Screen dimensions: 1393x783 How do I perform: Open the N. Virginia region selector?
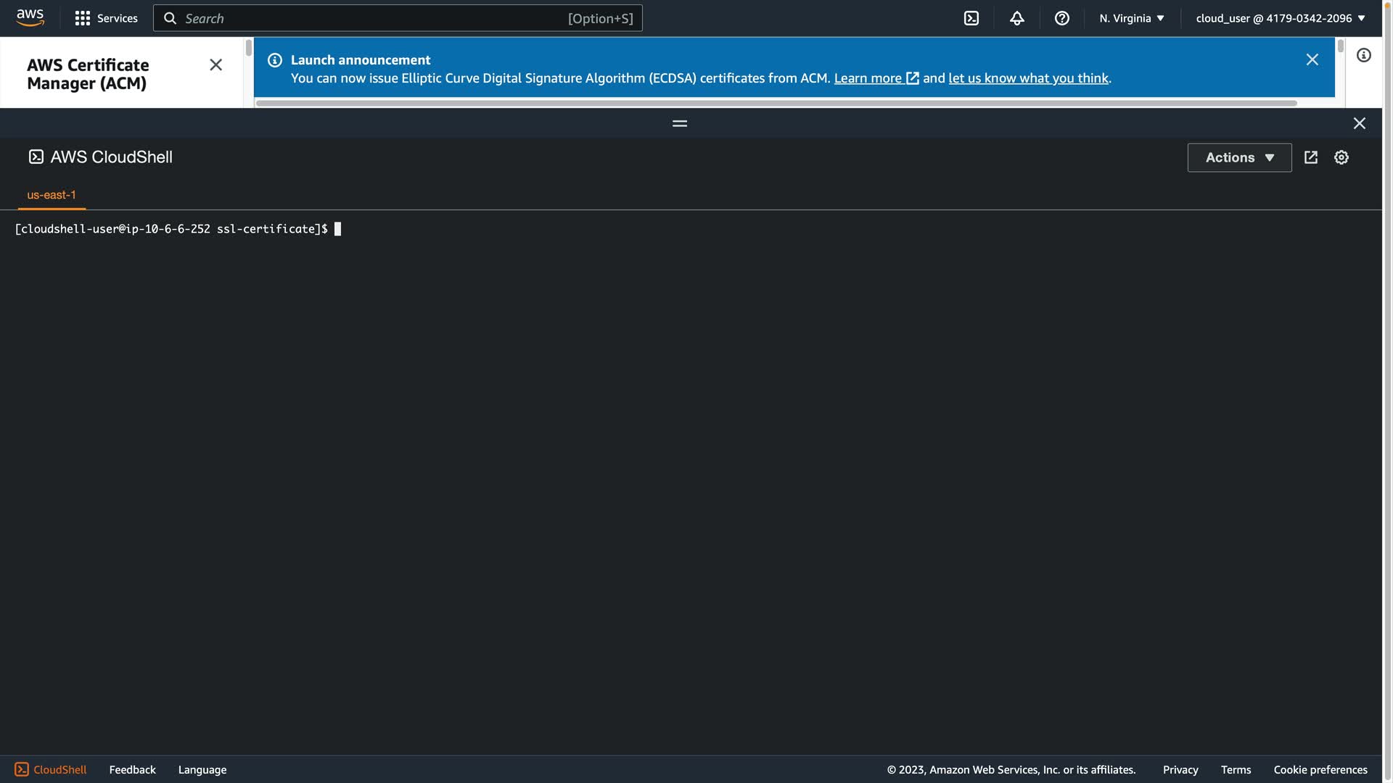pos(1131,18)
